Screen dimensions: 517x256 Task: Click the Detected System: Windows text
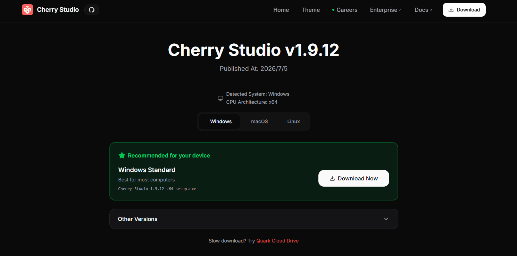pos(258,94)
